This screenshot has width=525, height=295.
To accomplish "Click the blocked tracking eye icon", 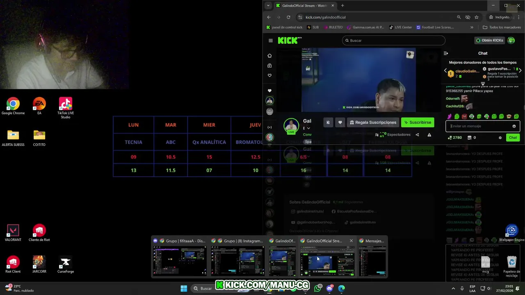I will click(x=468, y=17).
